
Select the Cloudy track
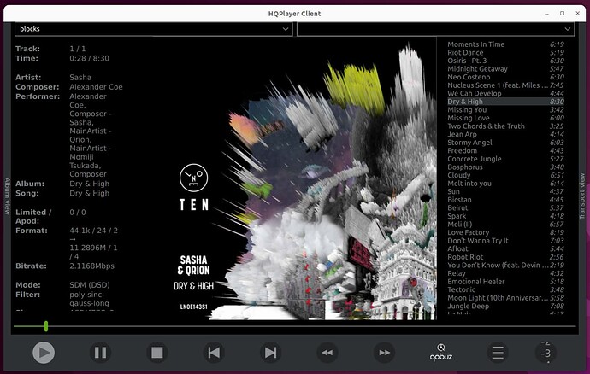[505, 175]
